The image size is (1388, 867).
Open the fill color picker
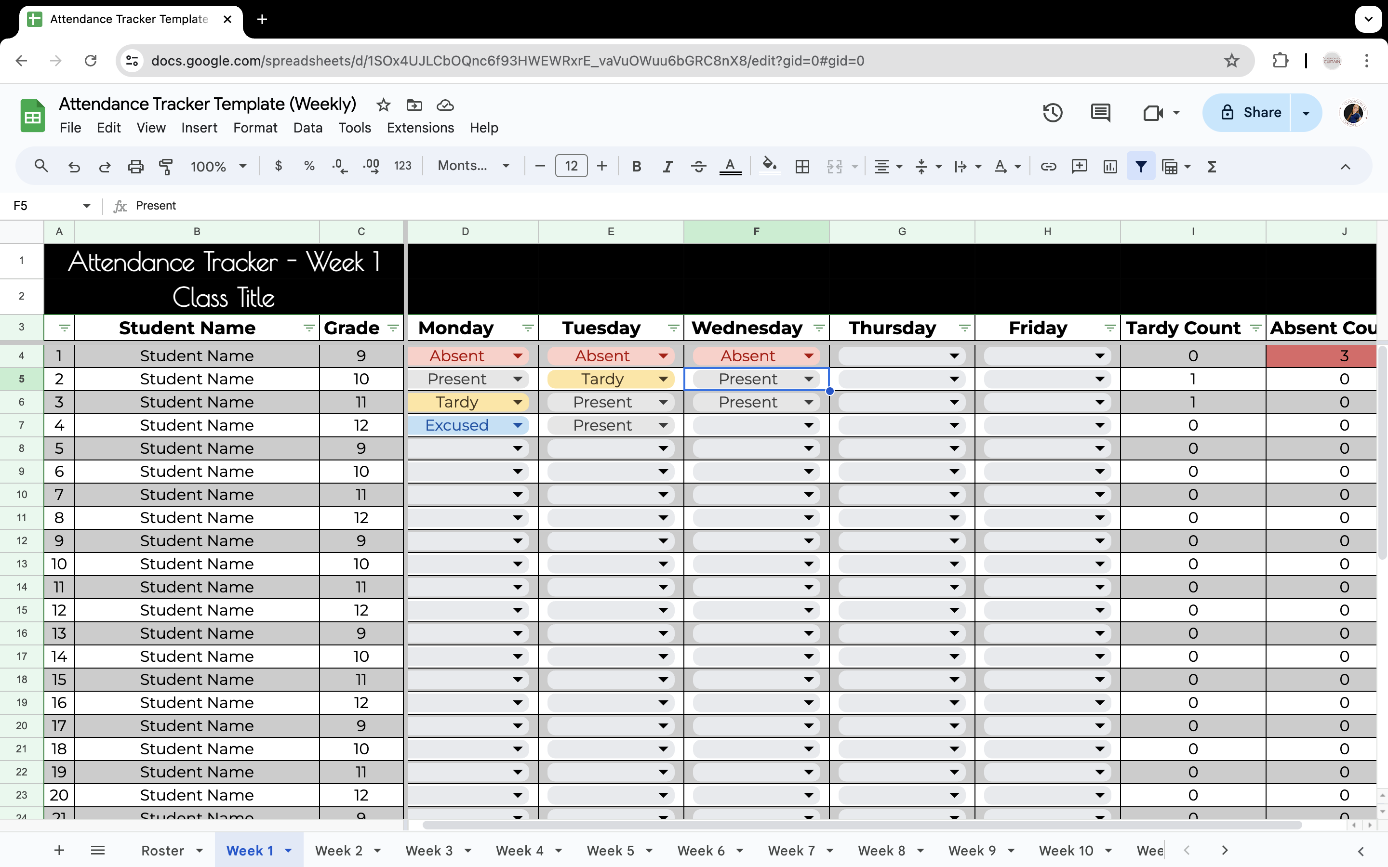click(769, 166)
